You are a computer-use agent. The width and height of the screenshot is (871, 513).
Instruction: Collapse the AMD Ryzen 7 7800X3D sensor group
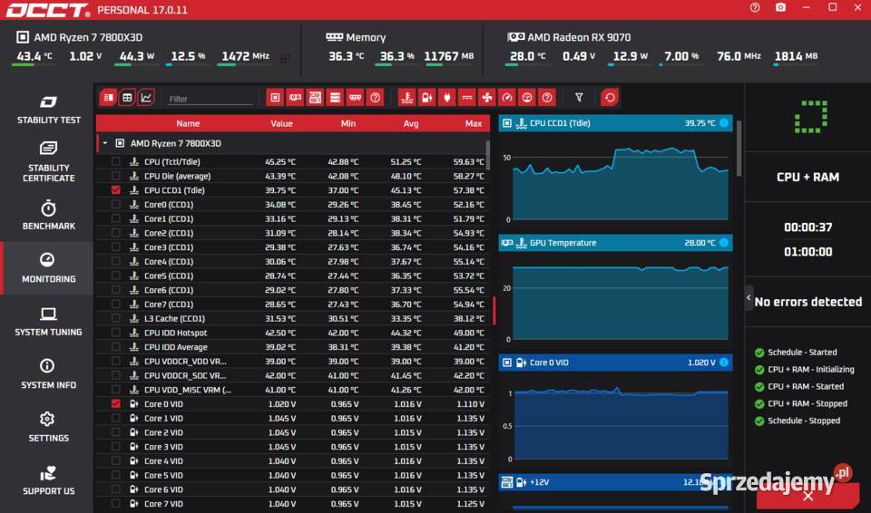tap(105, 143)
